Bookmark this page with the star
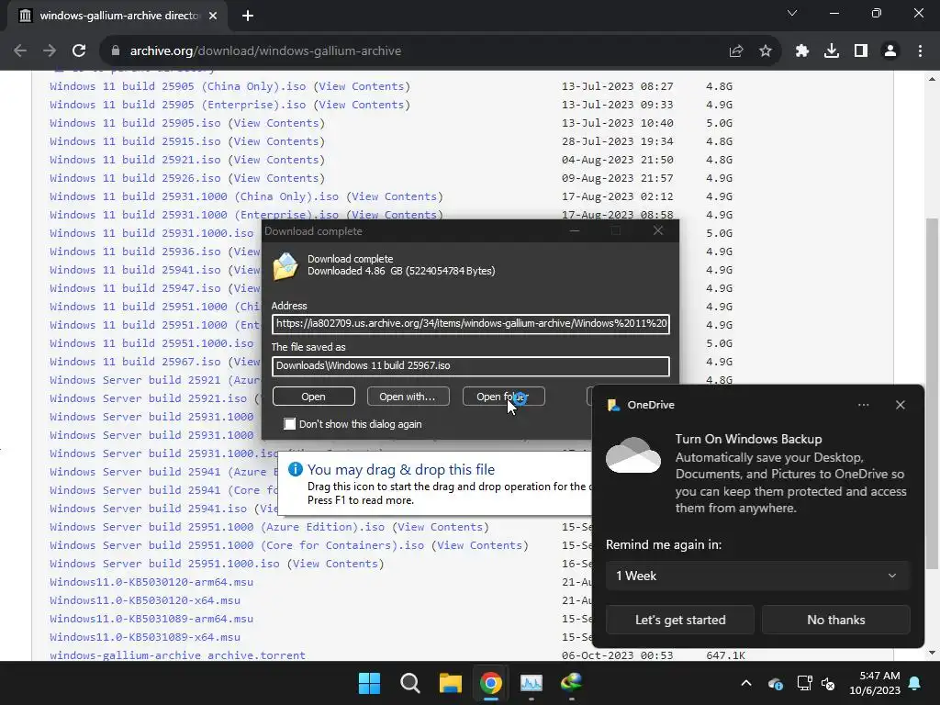The image size is (940, 705). (x=765, y=51)
